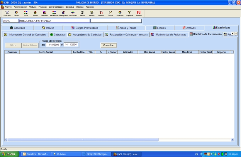Select the Jurídico toolbar icon
This screenshot has height=157, width=241.
coord(82,13)
